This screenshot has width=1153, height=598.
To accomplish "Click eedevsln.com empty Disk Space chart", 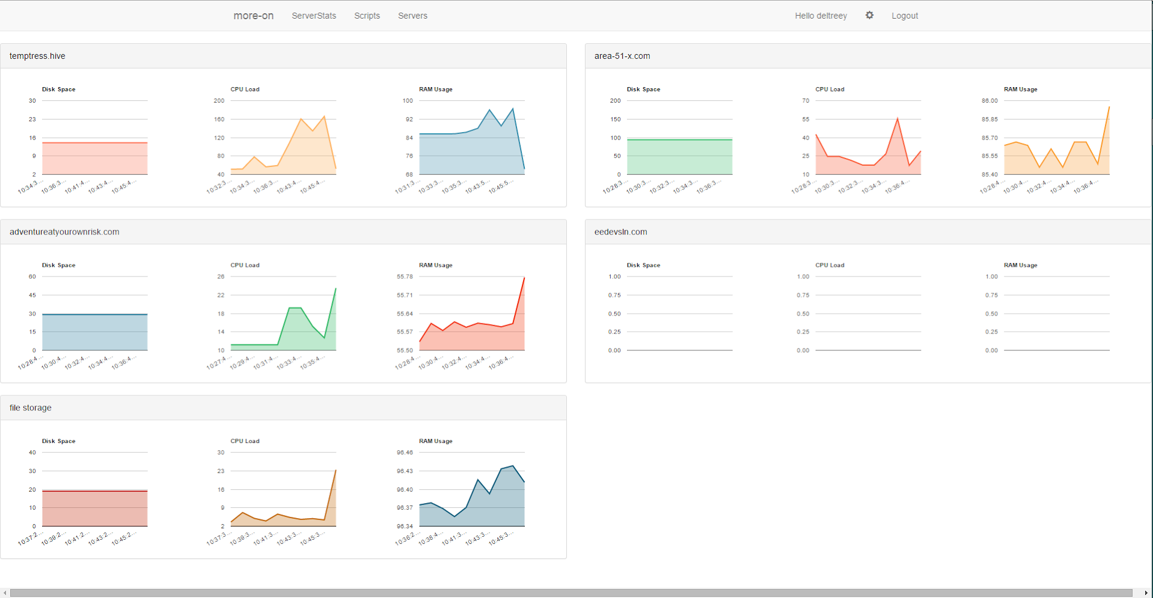I will pyautogui.click(x=680, y=314).
